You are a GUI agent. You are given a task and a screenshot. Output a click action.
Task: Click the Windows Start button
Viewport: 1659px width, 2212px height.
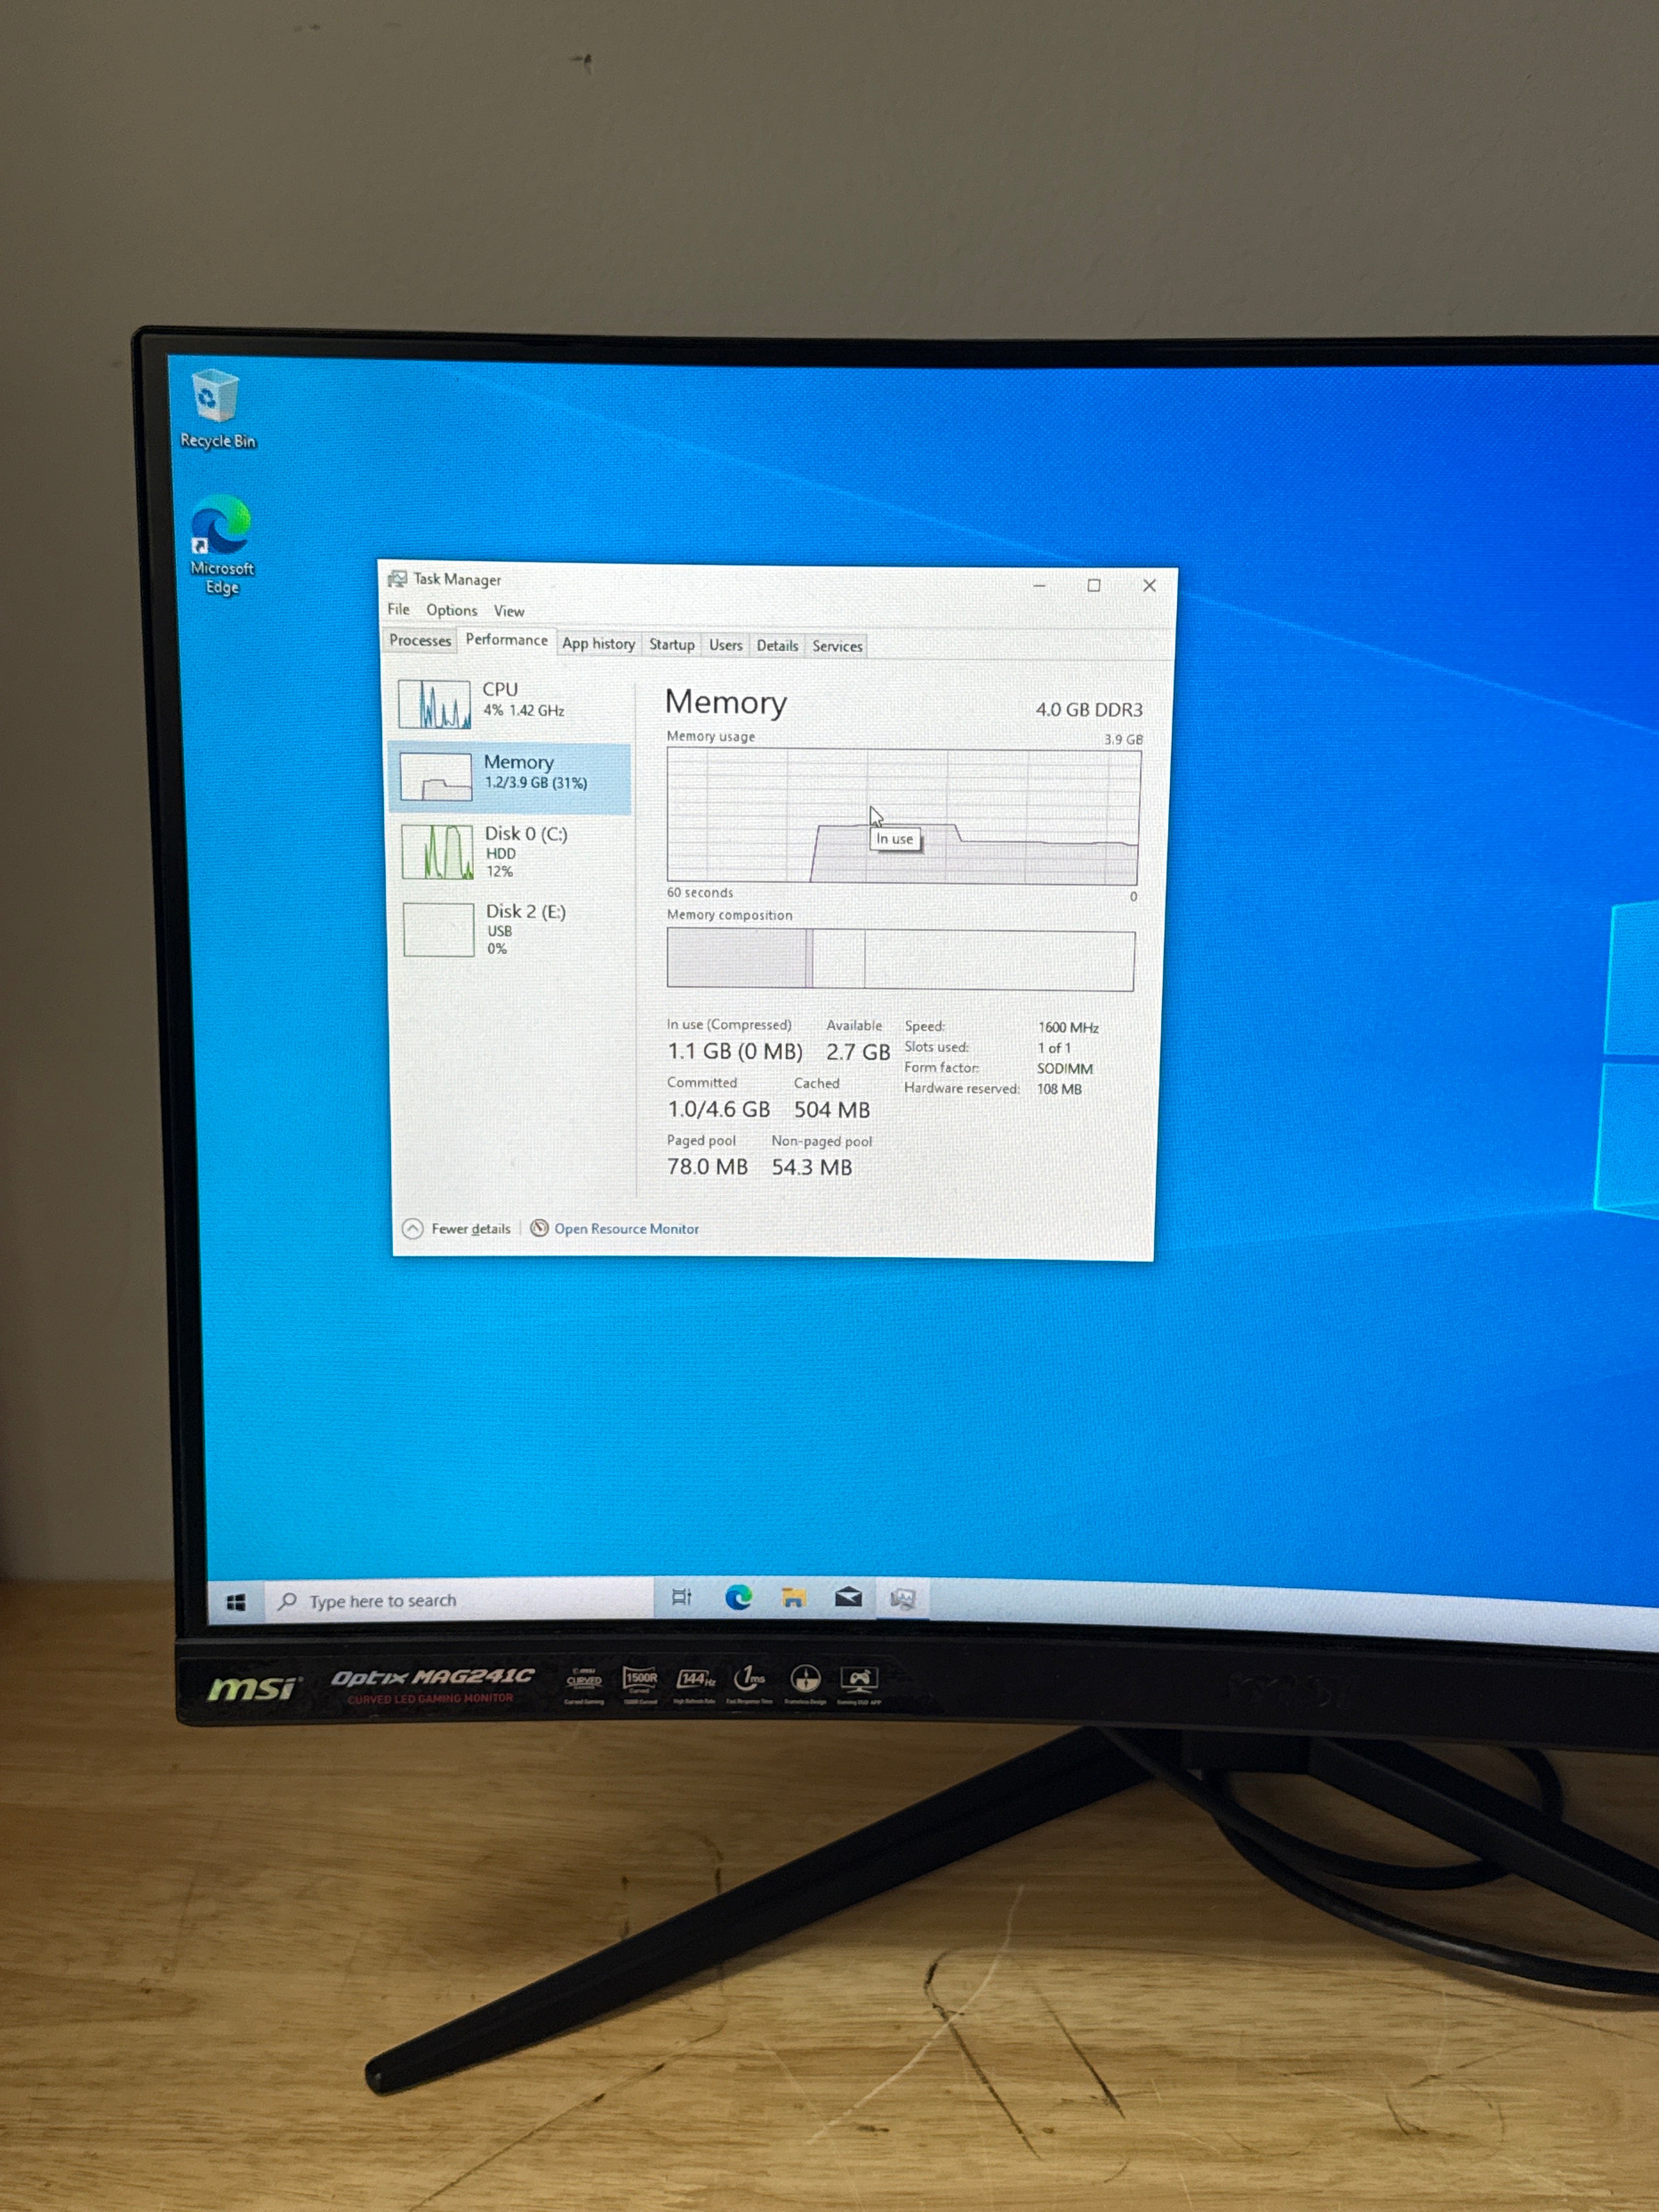236,1603
